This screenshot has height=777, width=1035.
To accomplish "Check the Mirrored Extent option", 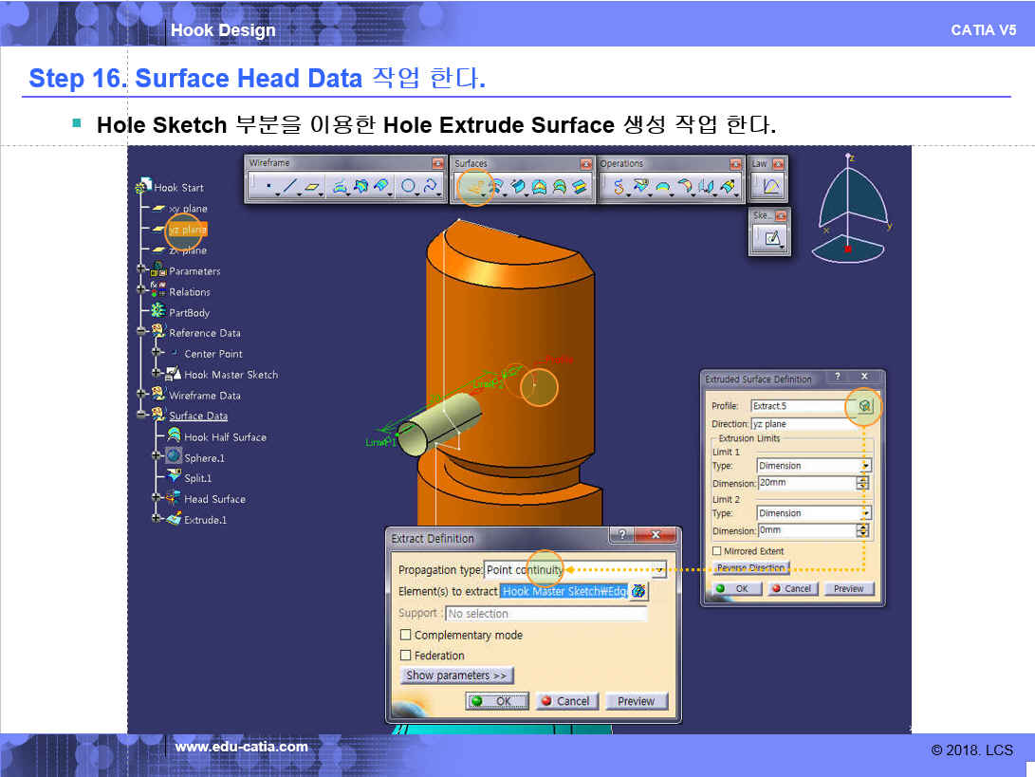I will tap(717, 551).
